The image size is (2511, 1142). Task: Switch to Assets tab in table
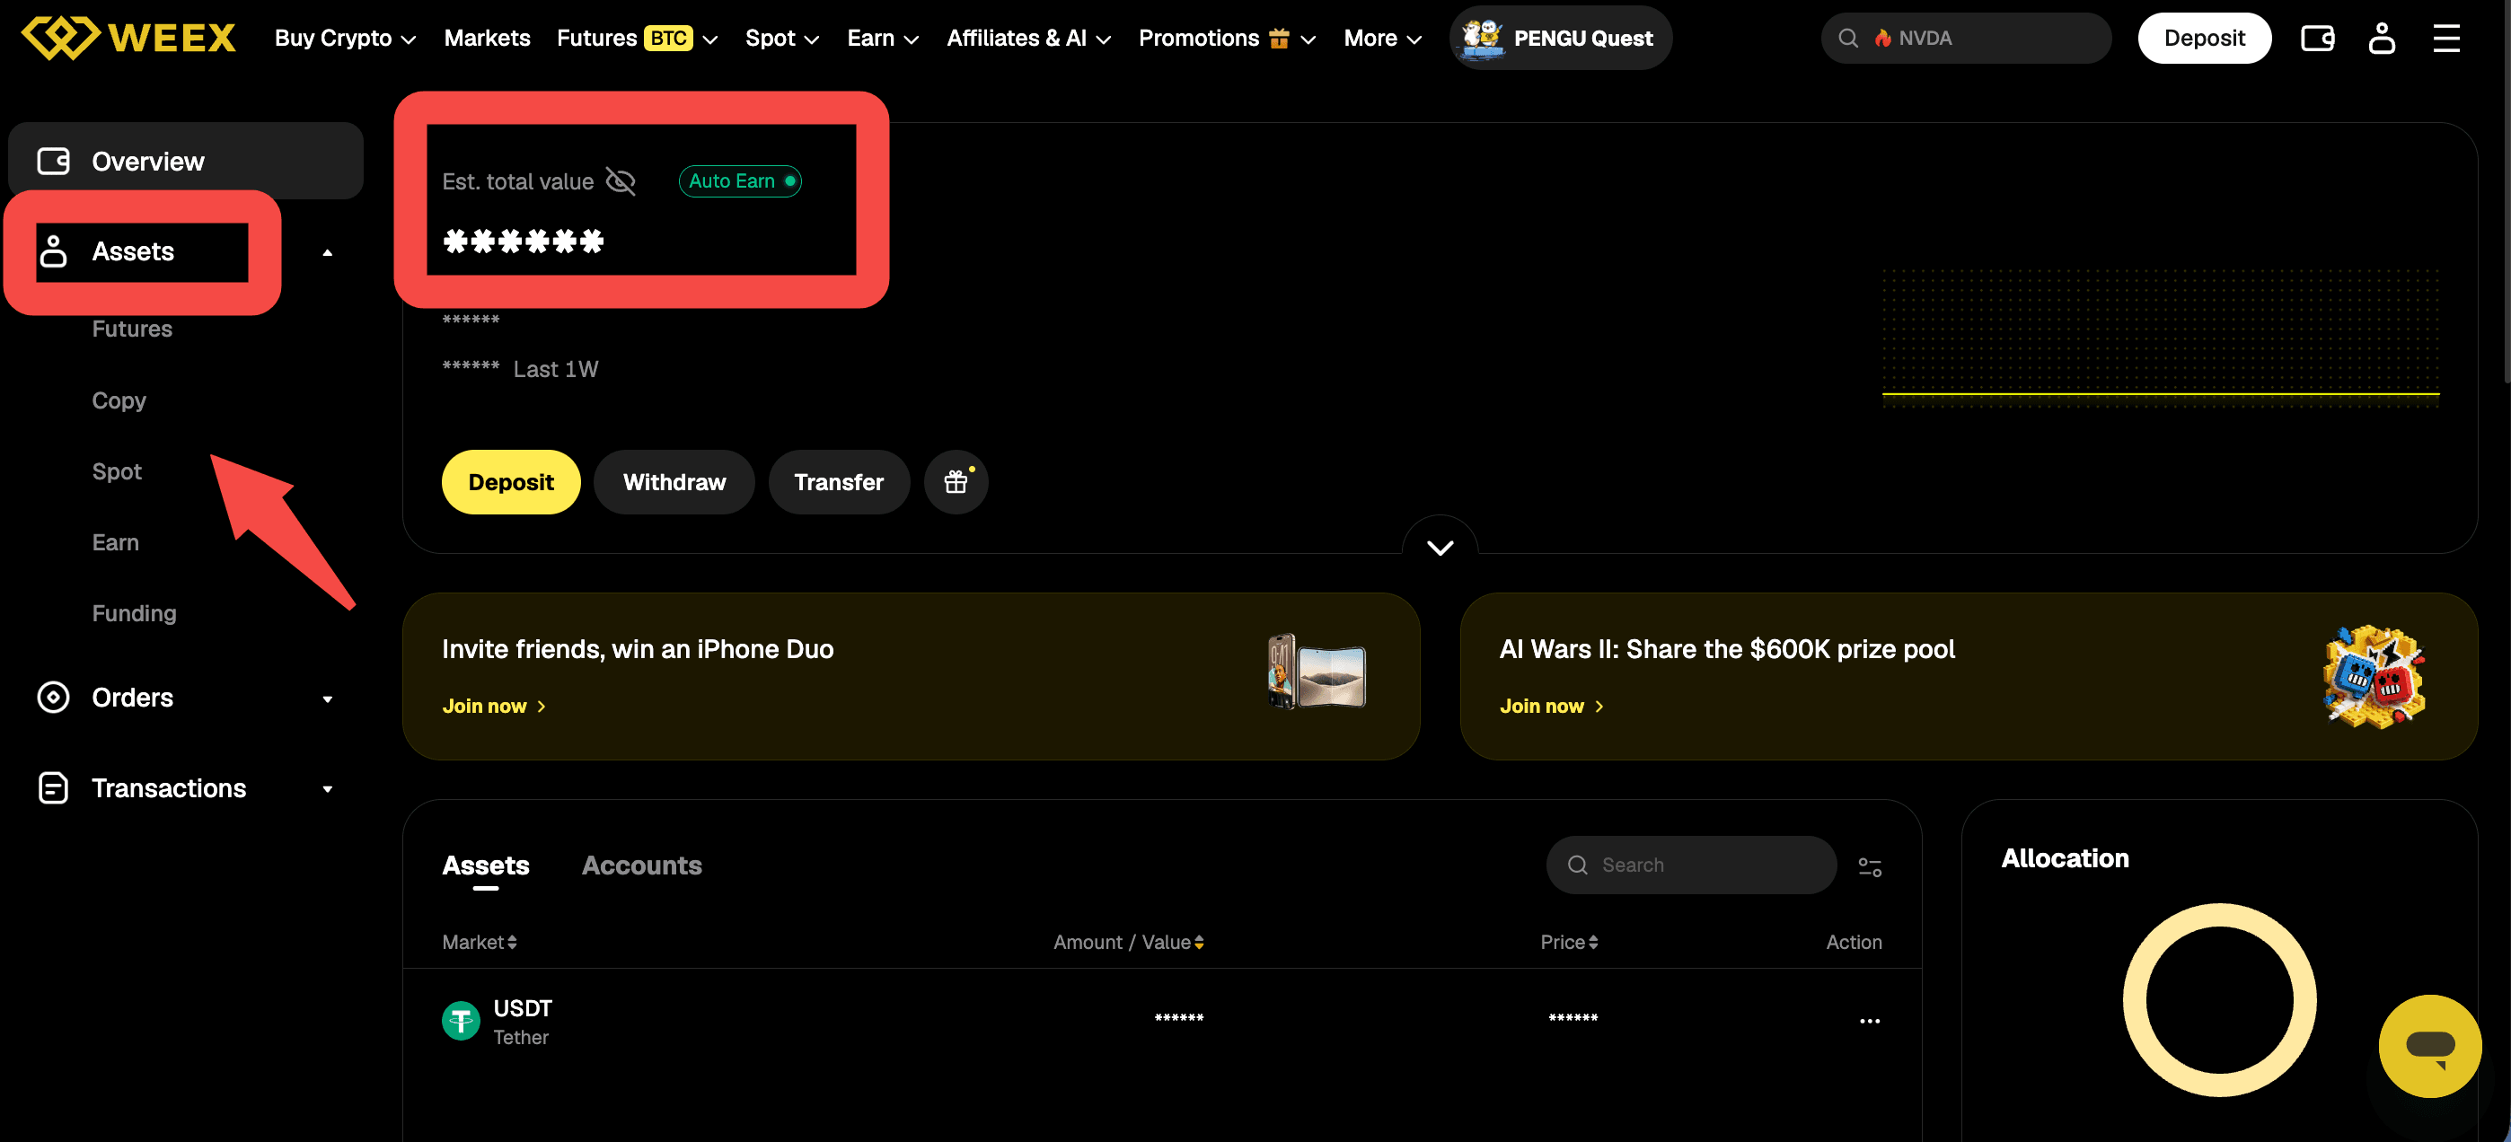(486, 865)
